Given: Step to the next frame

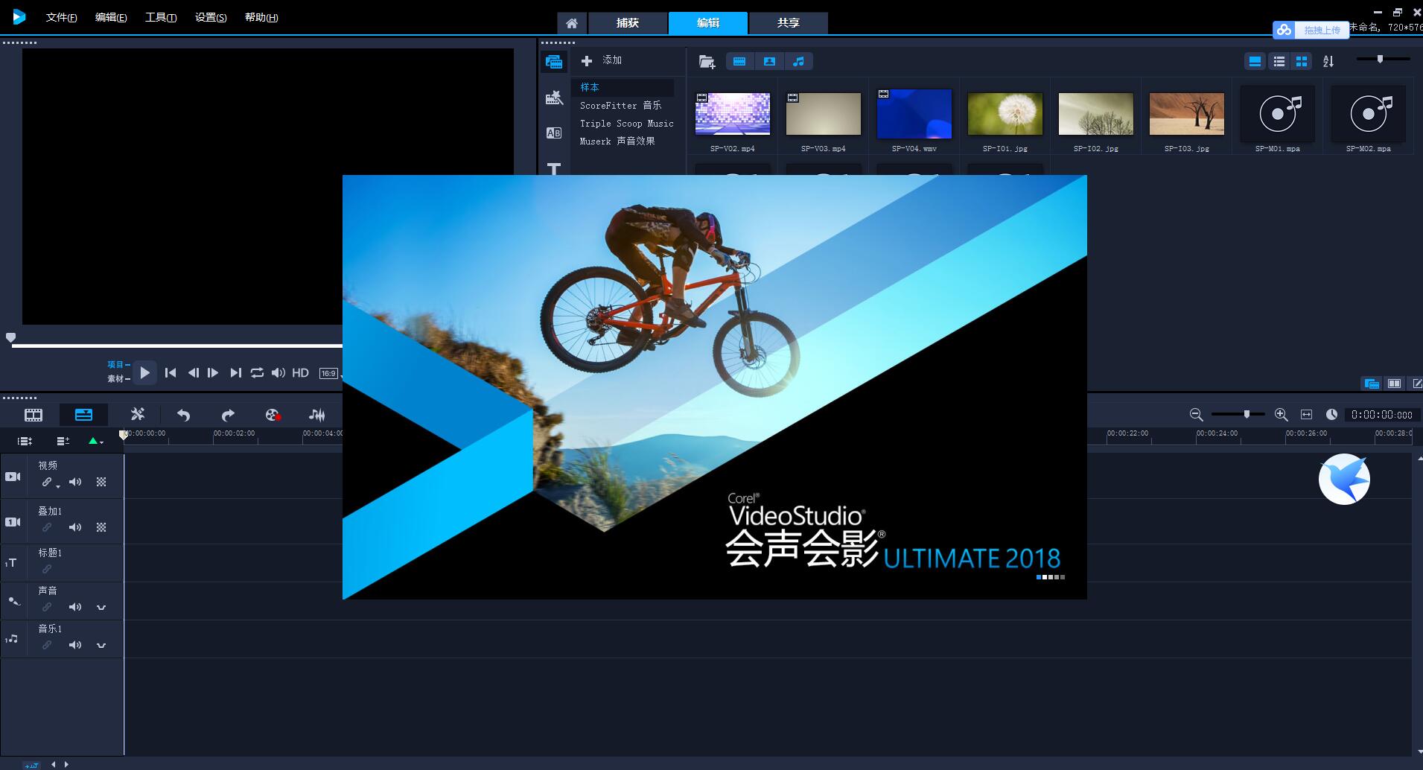Looking at the screenshot, I should pos(213,372).
